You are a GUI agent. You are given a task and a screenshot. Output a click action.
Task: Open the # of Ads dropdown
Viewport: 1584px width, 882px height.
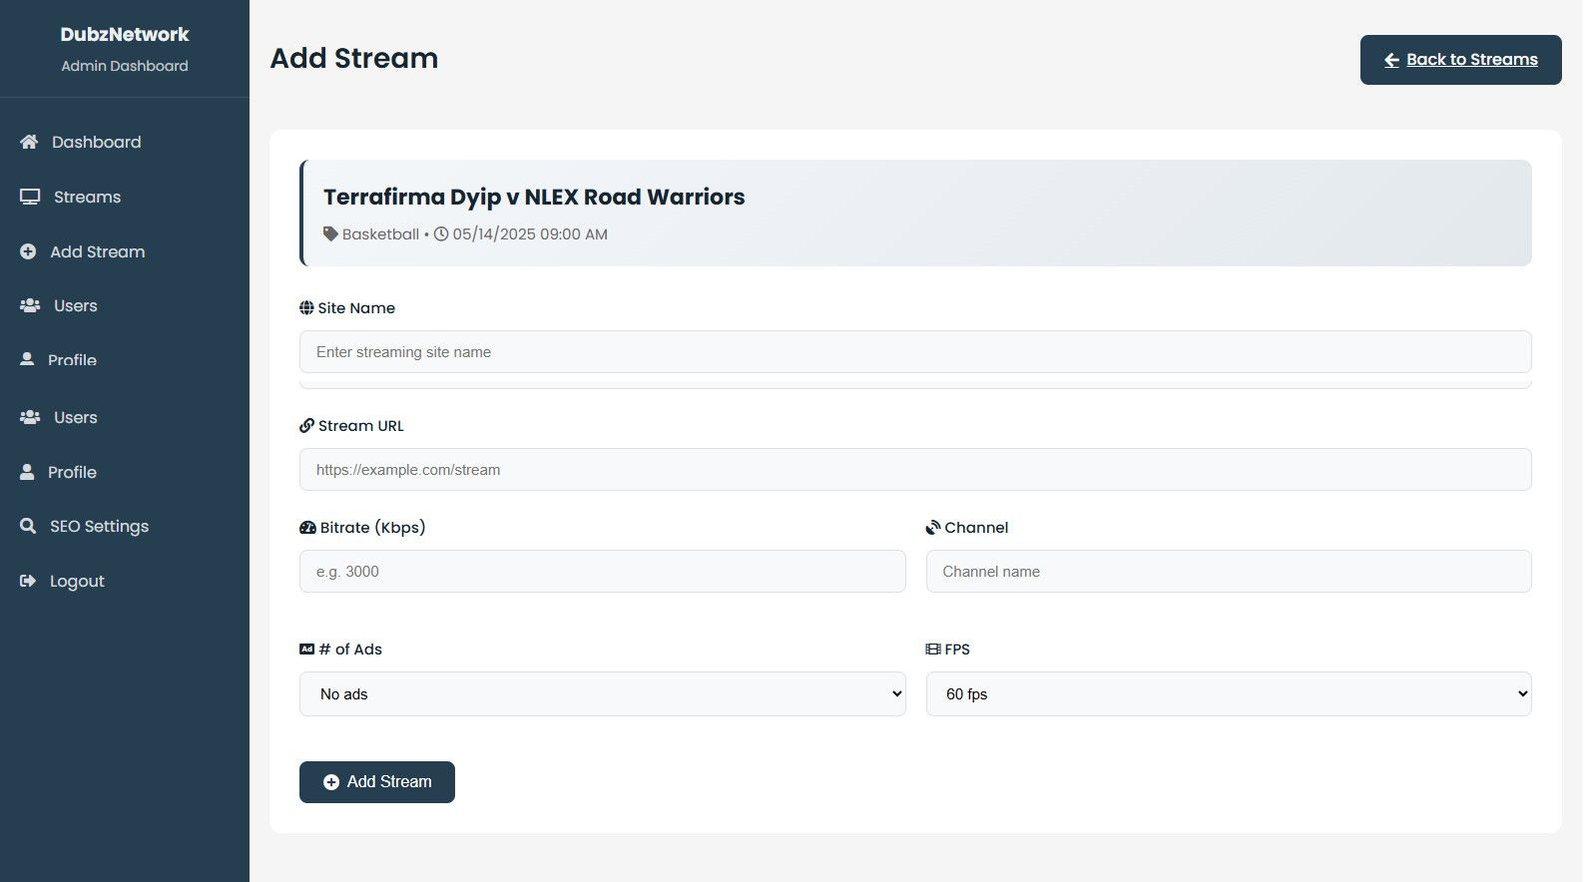[x=603, y=693]
